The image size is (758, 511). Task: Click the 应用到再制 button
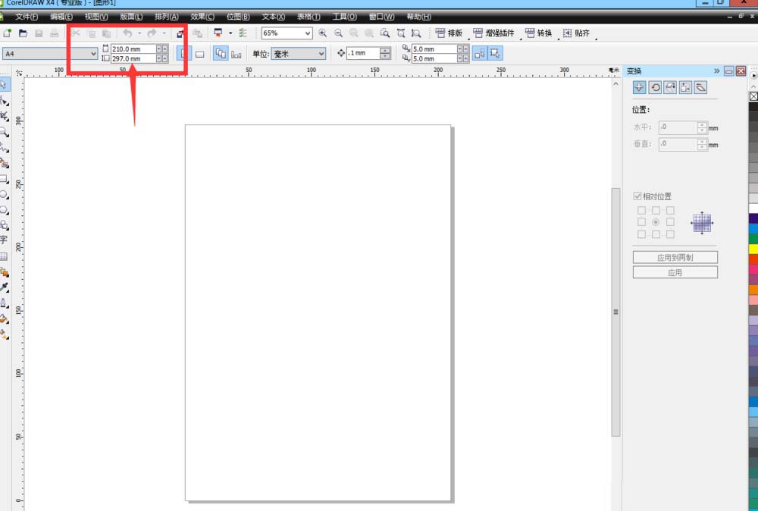(x=675, y=257)
